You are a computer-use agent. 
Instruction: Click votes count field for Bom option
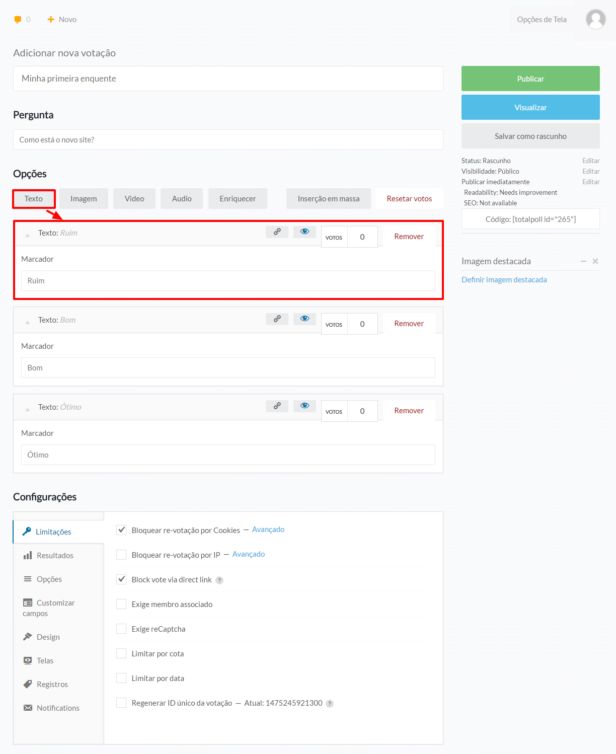pyautogui.click(x=362, y=324)
